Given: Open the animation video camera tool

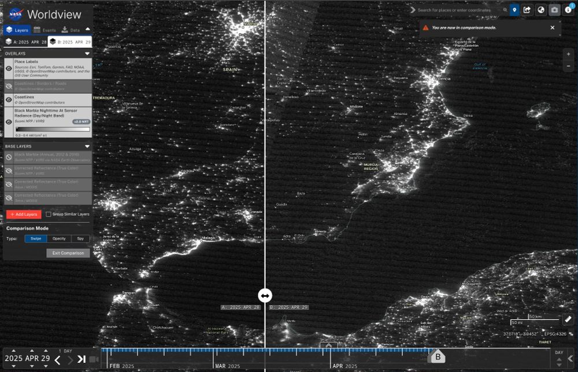Looking at the screenshot, I should pos(94,359).
